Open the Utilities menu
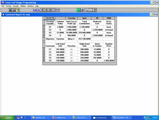This screenshot has width=159, height=120. pyautogui.click(x=23, y=6)
